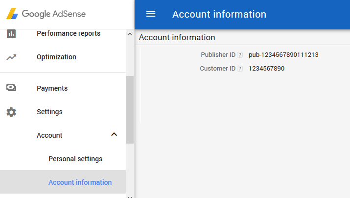
Task: Click the Optimization trend line icon
Action: click(11, 57)
